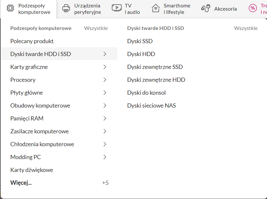This screenshot has width=267, height=199.
Task: Open Dyski zewnętrzne HDD category
Action: coord(156,80)
